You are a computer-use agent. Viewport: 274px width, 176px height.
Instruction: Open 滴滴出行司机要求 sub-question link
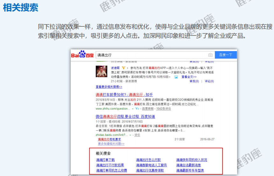109,139
